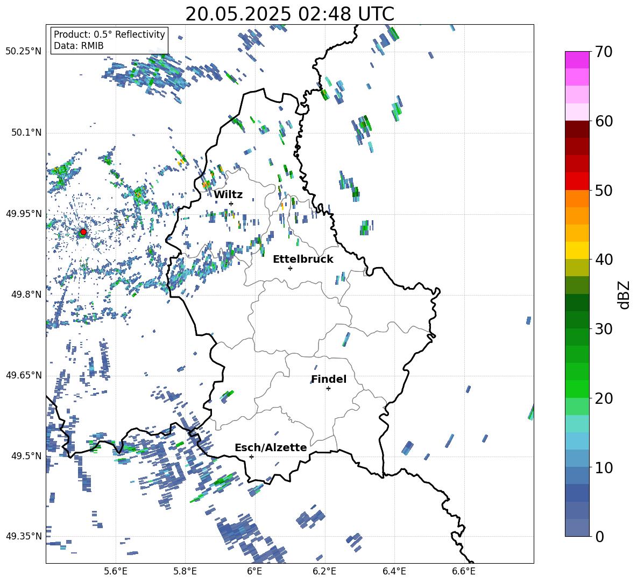Click the bright red 50 dBZ swatch

pyautogui.click(x=577, y=181)
